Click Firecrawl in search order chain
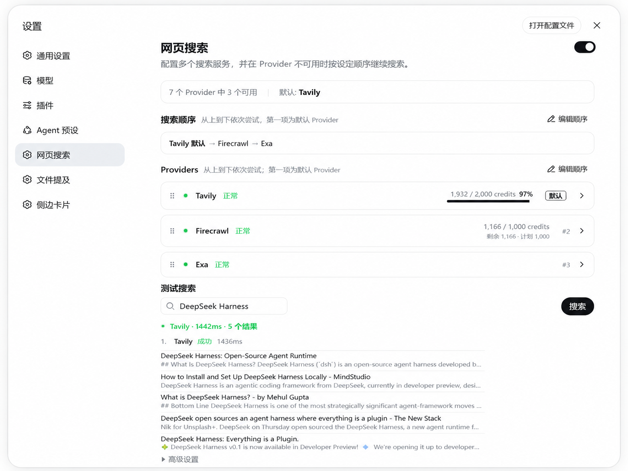Screen dimensions: 628x471 [x=233, y=143]
